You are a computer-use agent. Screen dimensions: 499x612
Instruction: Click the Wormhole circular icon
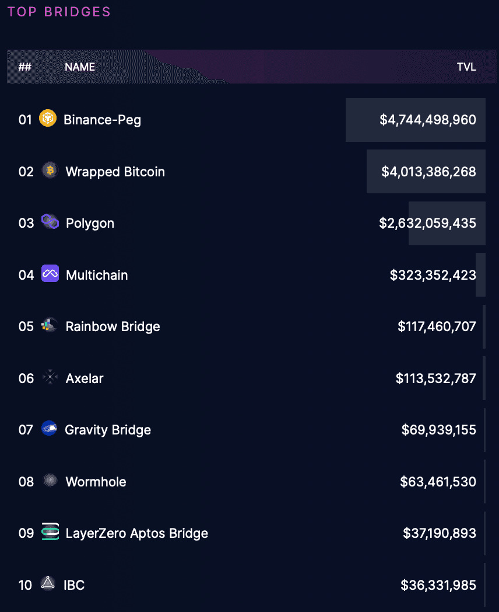tap(50, 481)
